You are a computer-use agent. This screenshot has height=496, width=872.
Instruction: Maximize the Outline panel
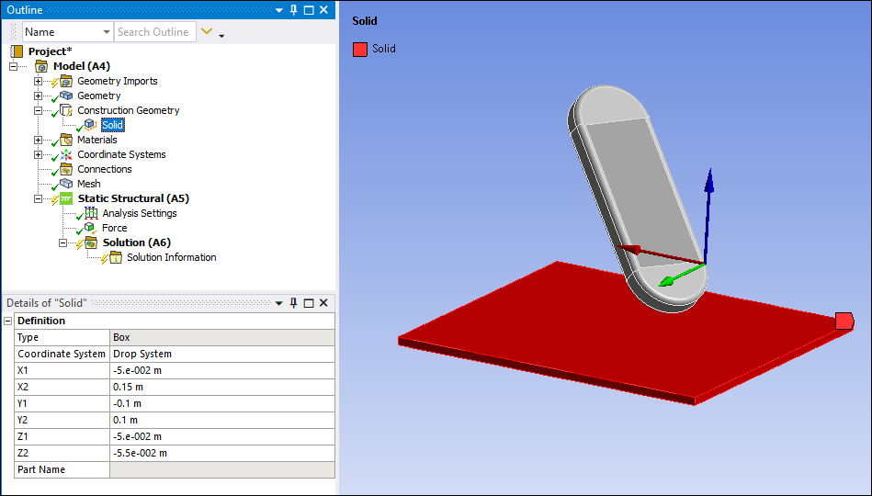309,10
